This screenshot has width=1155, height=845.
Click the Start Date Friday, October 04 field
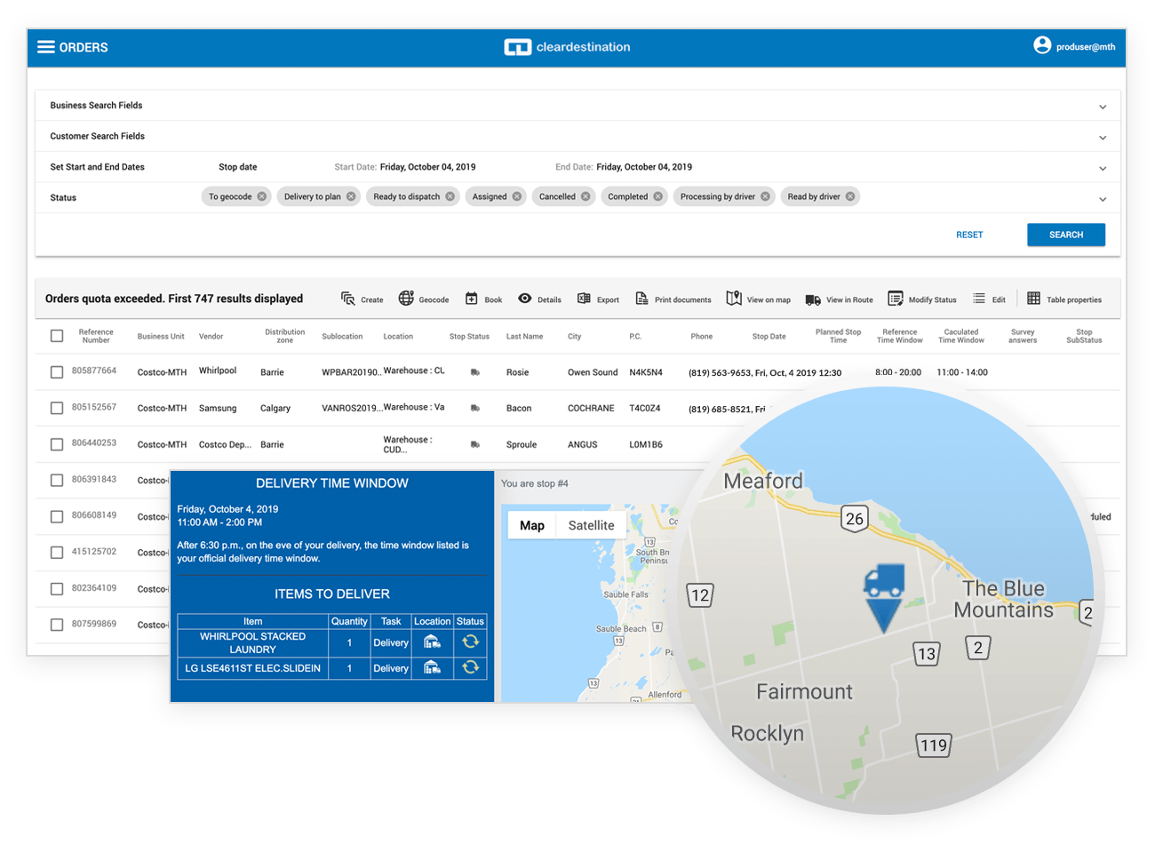point(405,167)
